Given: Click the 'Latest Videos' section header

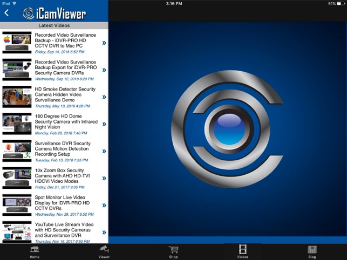Looking at the screenshot, I should 54,25.
